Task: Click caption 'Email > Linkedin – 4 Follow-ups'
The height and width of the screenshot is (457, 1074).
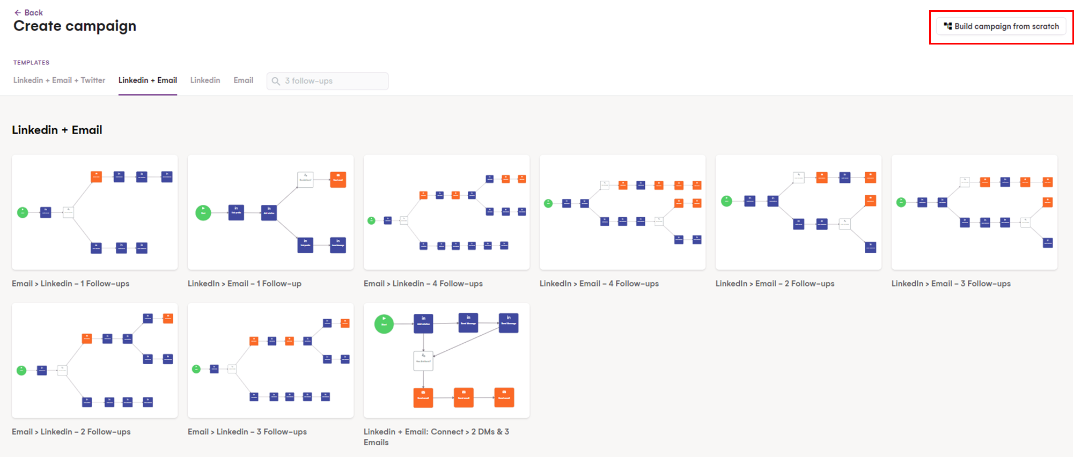Action: point(423,284)
